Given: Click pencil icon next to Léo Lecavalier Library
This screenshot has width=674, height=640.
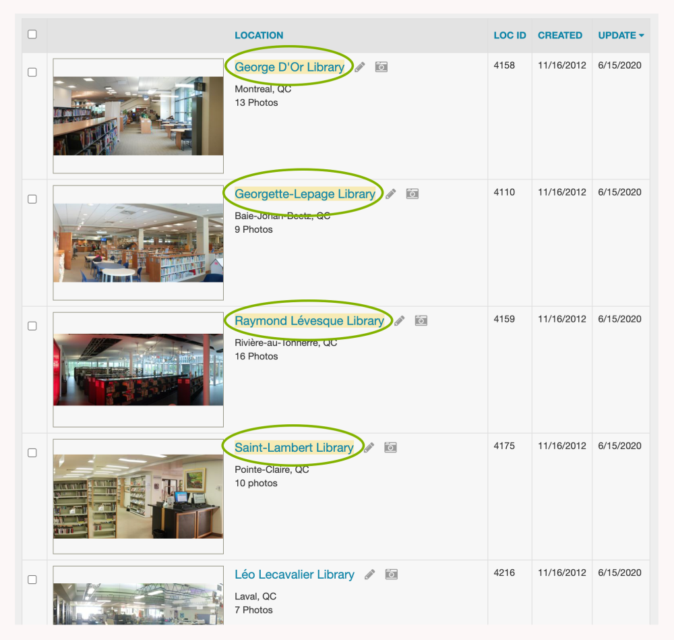Looking at the screenshot, I should click(369, 575).
